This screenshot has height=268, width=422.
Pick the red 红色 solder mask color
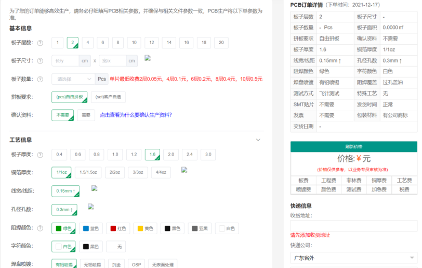118,228
